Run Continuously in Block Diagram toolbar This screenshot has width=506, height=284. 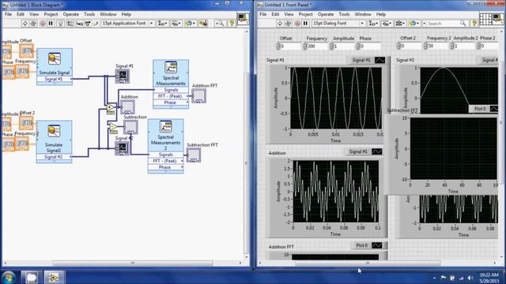coord(33,23)
